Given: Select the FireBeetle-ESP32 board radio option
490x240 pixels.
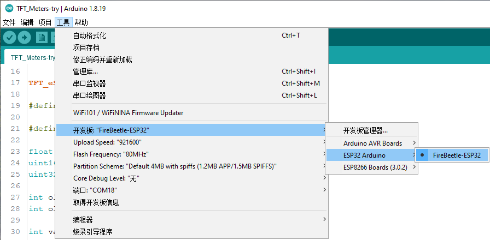Looking at the screenshot, I should pos(452,155).
